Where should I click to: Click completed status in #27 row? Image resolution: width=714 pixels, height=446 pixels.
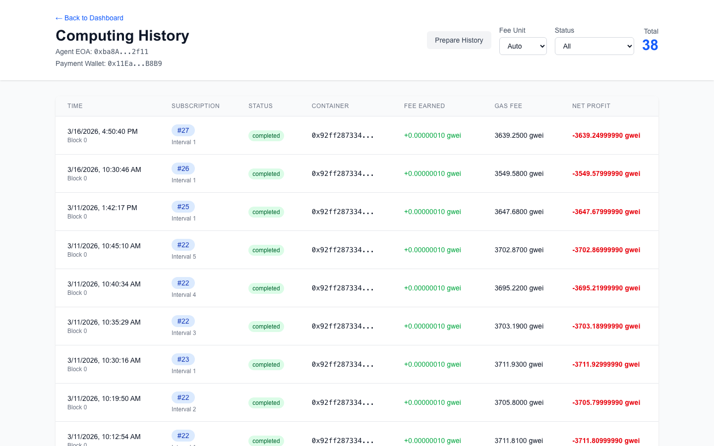coord(266,136)
